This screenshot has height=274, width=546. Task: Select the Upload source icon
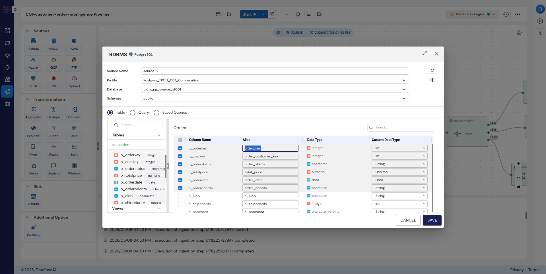coord(74,82)
